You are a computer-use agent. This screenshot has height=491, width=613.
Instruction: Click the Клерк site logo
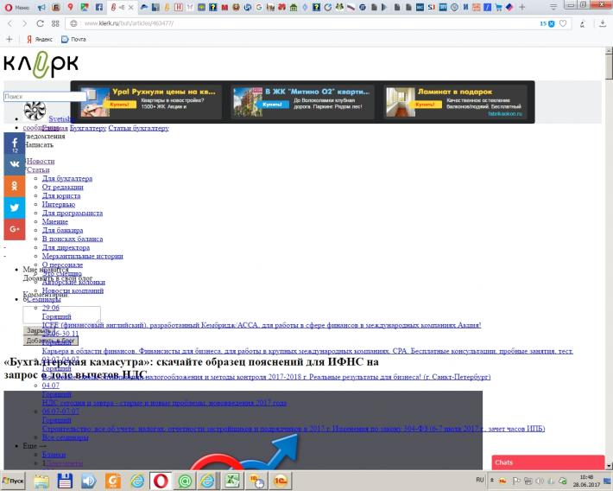(x=41, y=65)
